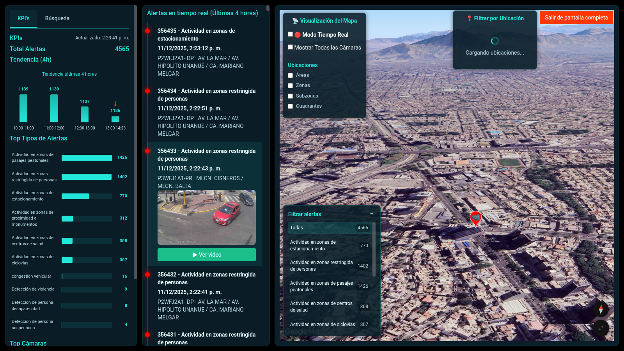
Task: Enable the Modo Tiempo Real checkbox
Action: 290,34
